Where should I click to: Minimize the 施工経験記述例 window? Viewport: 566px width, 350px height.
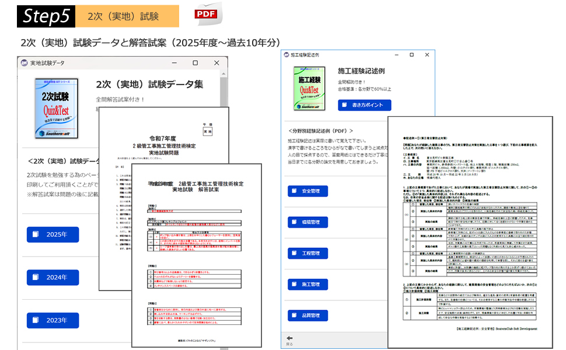click(397, 55)
